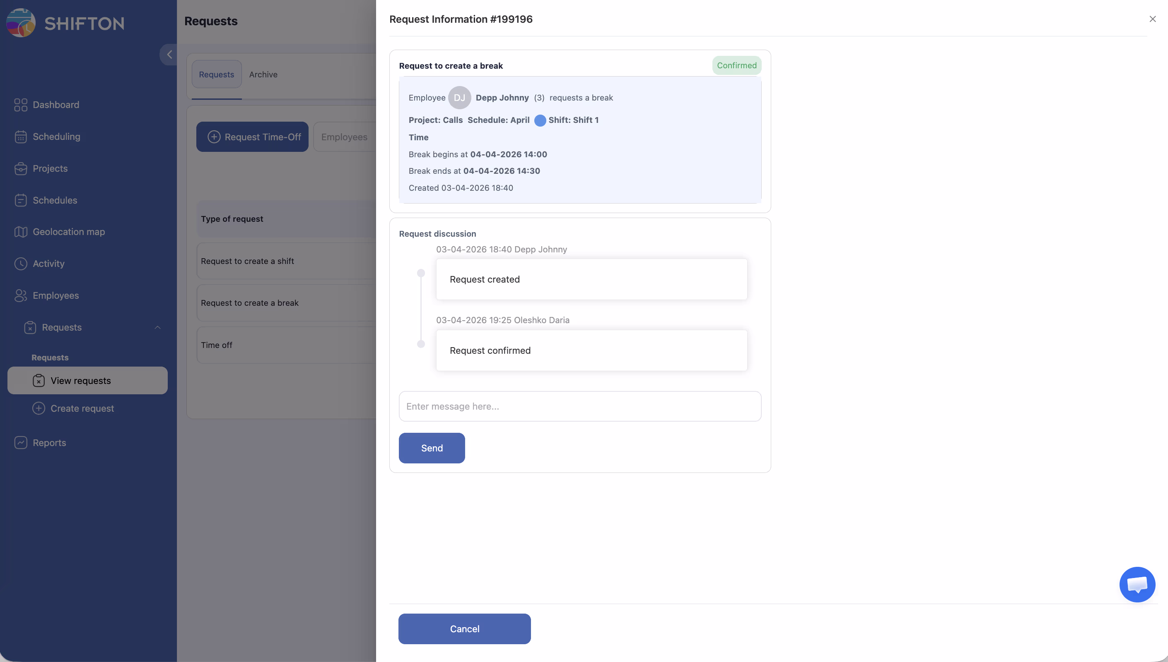The height and width of the screenshot is (662, 1168).
Task: Click the Projects briefcase icon
Action: click(20, 168)
